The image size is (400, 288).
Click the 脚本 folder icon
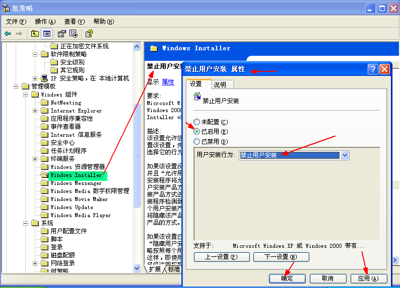(45, 239)
